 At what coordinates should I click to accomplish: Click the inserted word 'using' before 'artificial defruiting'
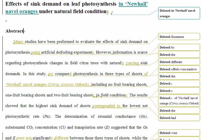click(35, 52)
